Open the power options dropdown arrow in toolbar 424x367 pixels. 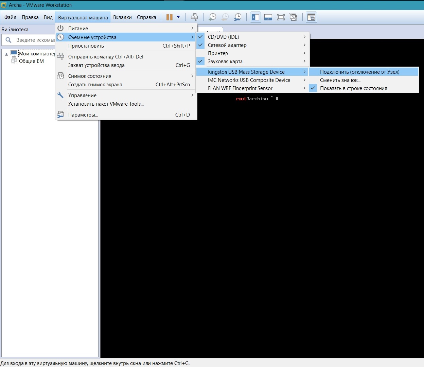click(x=178, y=17)
